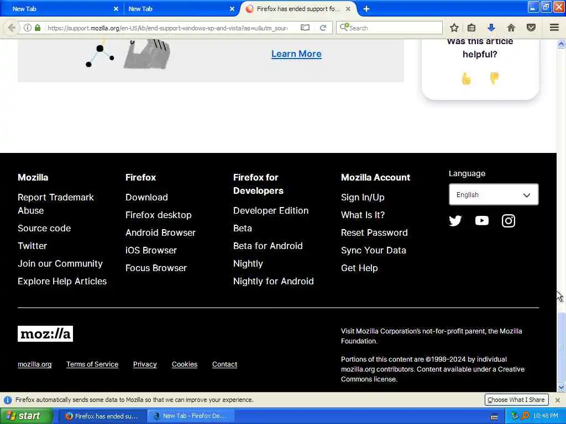Close the Firefox has ended support tab

pyautogui.click(x=348, y=9)
